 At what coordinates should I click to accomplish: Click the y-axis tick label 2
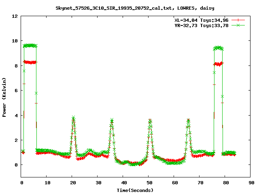pos(16,140)
